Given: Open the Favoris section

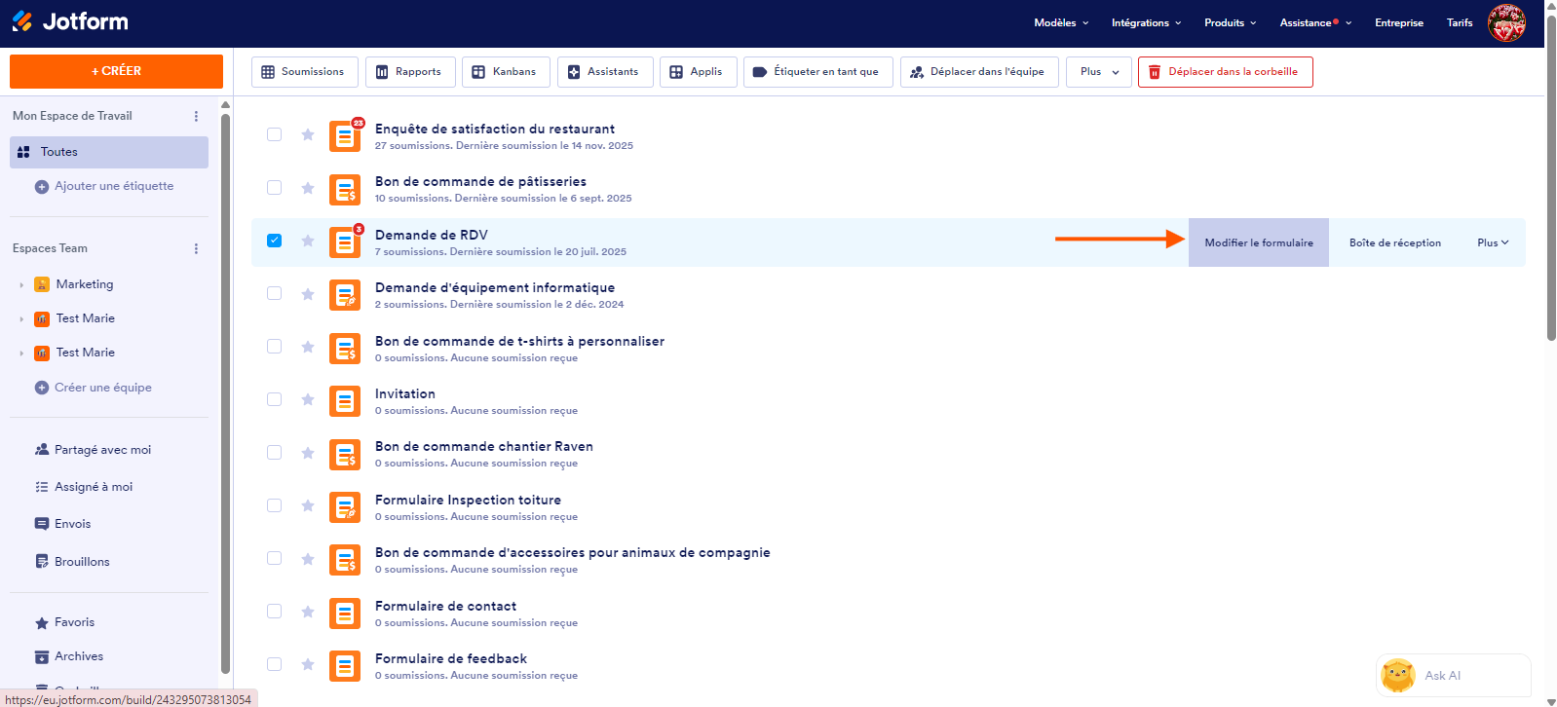Looking at the screenshot, I should (x=64, y=622).
